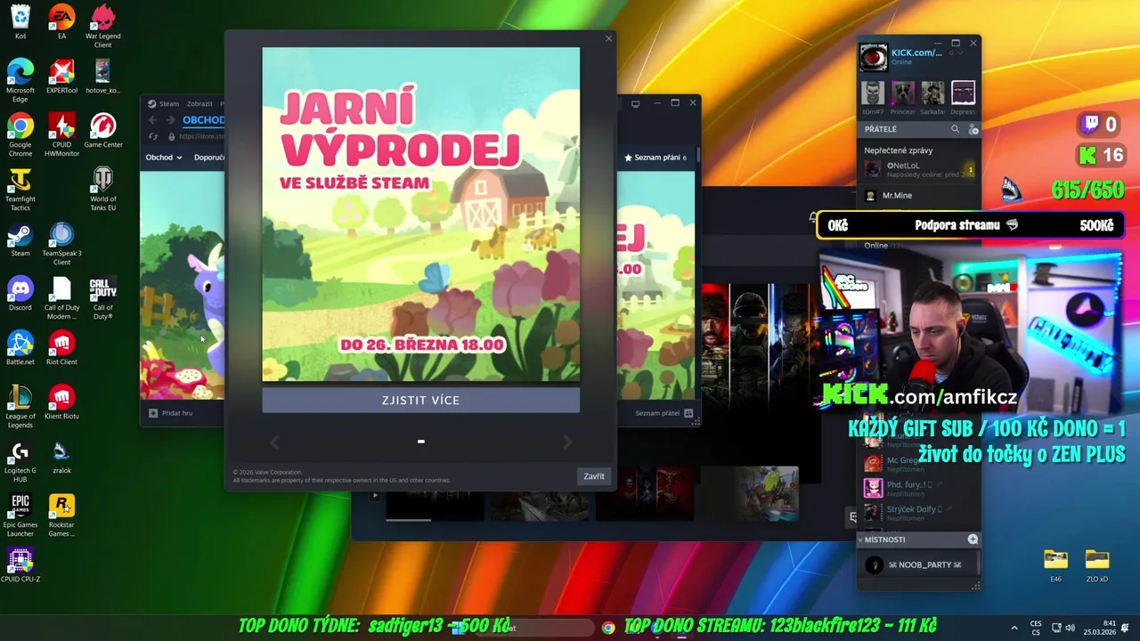Close the Jarní výprodej popup with X

608,39
